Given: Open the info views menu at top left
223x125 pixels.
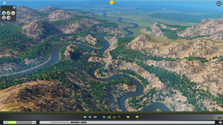Looking at the screenshot, I should point(4,3).
